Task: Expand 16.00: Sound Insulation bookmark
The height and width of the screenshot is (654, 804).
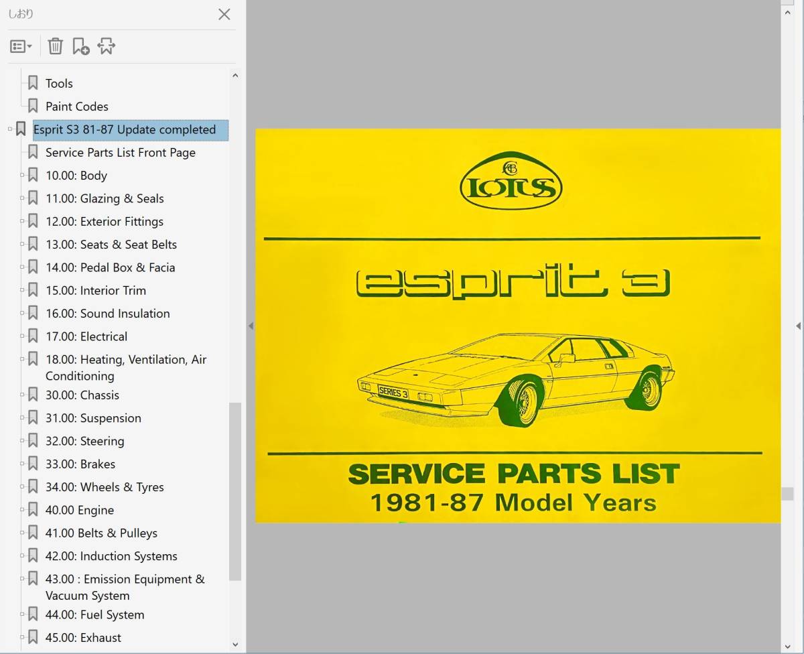Action: (x=22, y=314)
